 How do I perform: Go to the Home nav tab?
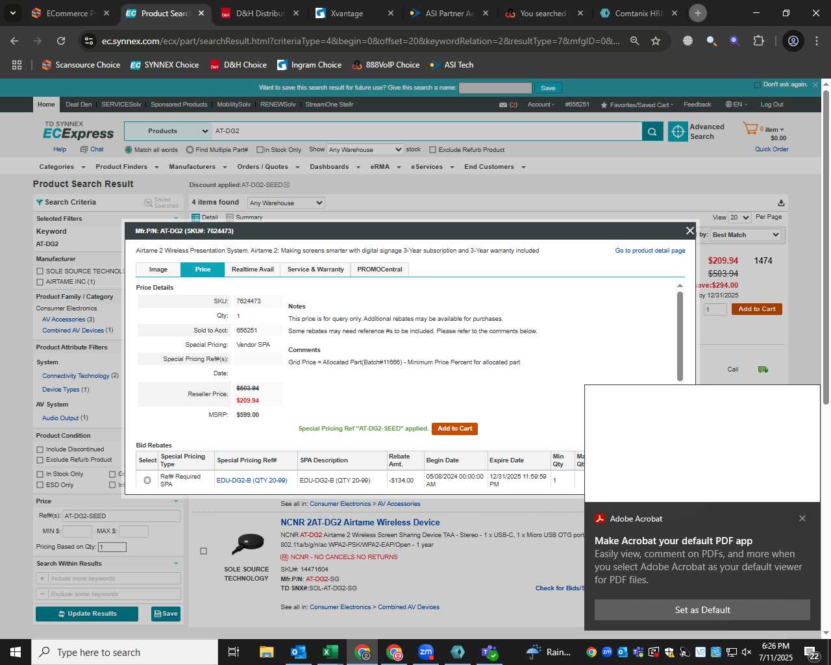(x=46, y=105)
